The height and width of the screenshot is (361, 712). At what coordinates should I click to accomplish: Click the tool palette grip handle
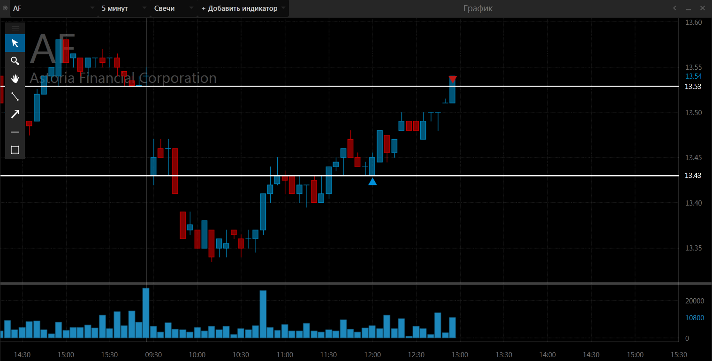coord(15,28)
